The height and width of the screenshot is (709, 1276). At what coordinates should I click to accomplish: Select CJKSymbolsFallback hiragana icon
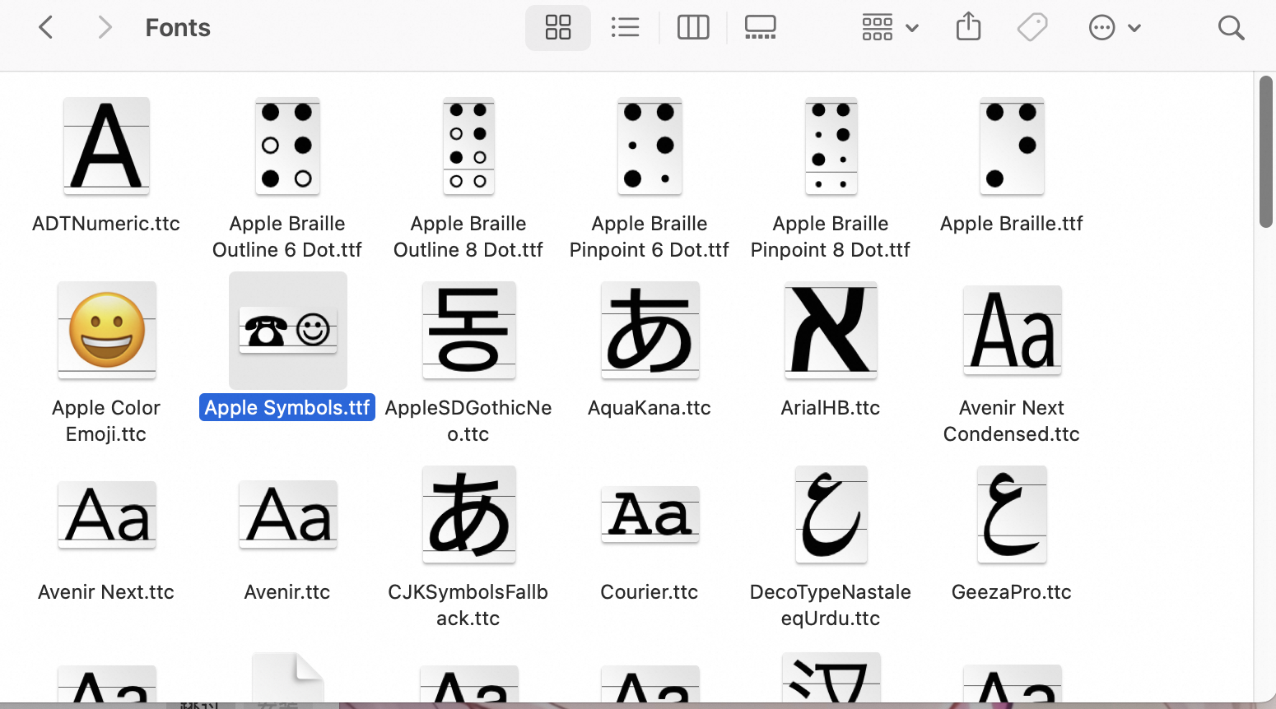coord(469,515)
